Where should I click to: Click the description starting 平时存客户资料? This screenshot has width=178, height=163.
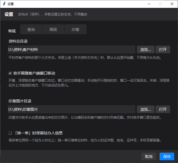pyautogui.click(x=85, y=58)
